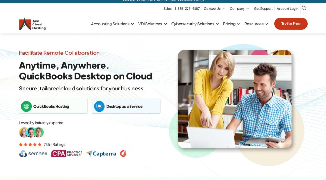Click 'Loved by industry experts:' text
Viewport: 326px width, 180px height.
coord(41,123)
